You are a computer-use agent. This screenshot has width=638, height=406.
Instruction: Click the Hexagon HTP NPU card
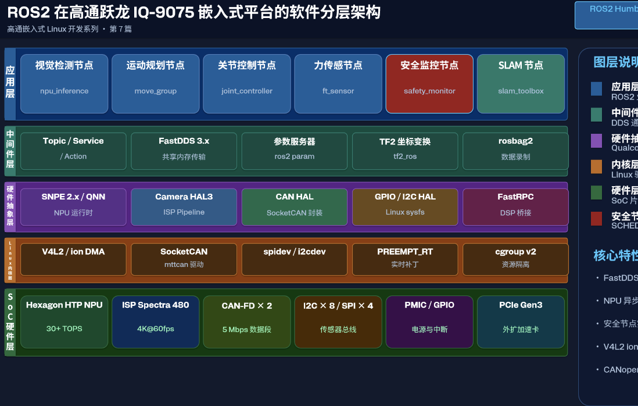coord(64,322)
